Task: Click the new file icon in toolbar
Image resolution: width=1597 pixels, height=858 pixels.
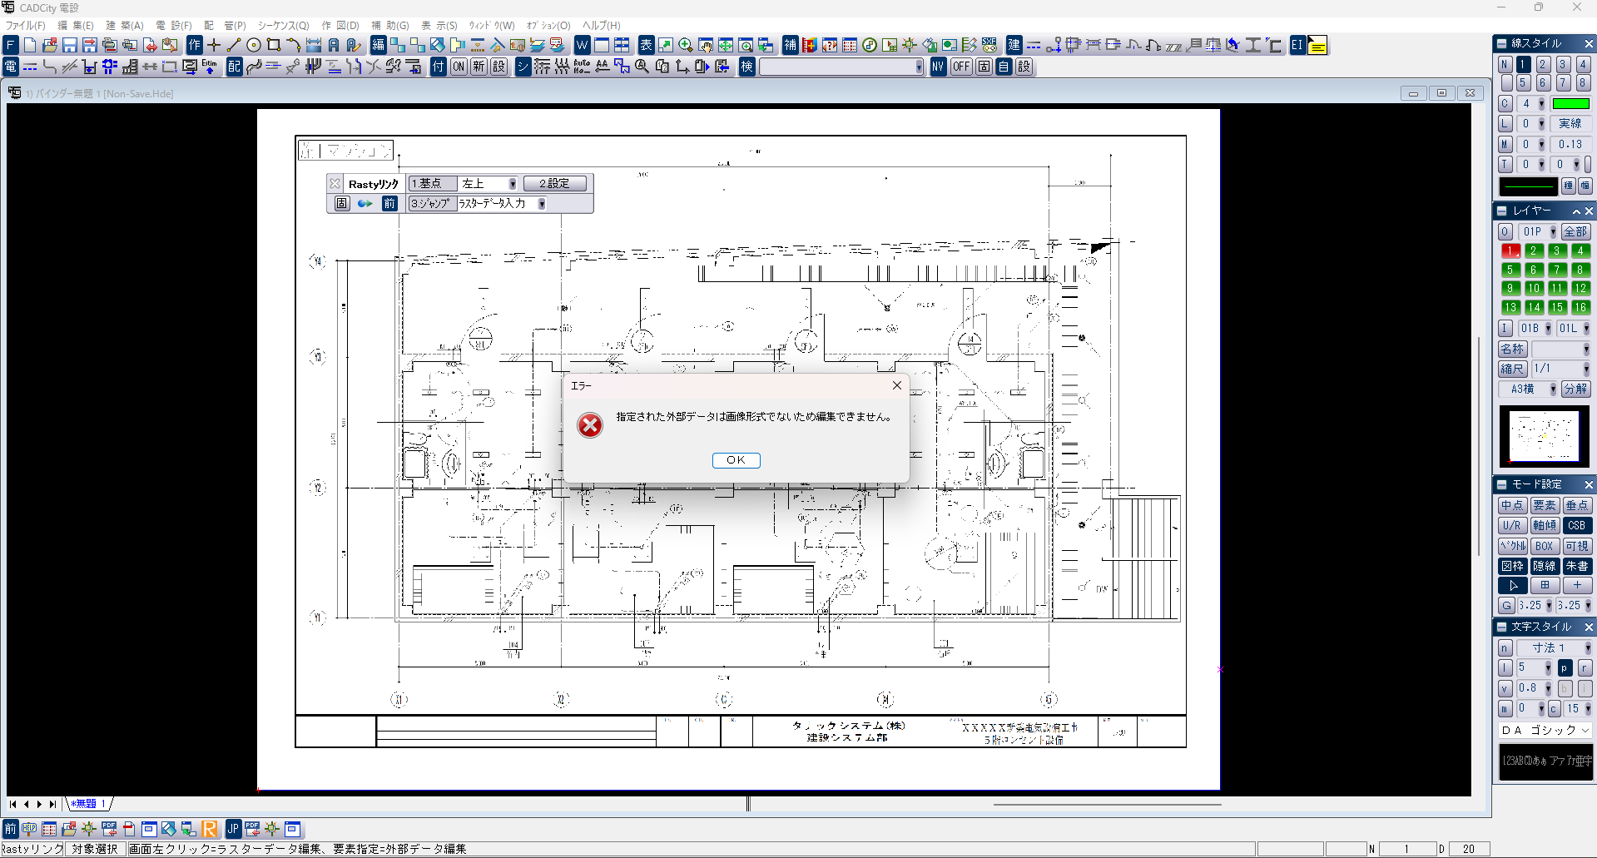Action: [x=30, y=45]
